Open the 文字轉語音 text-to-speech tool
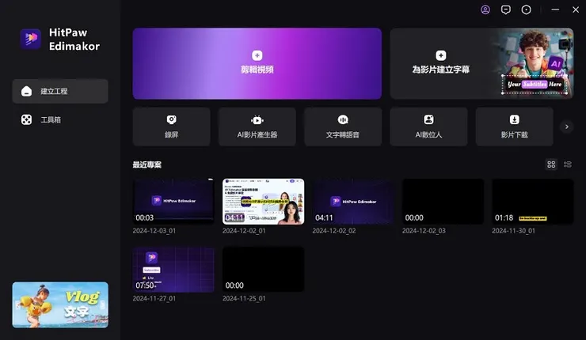Viewport: 586px width, 340px height. point(343,127)
